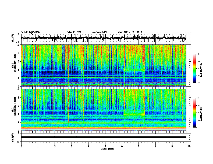
Task: Click the "station=ATH" header label
Action: (100, 32)
